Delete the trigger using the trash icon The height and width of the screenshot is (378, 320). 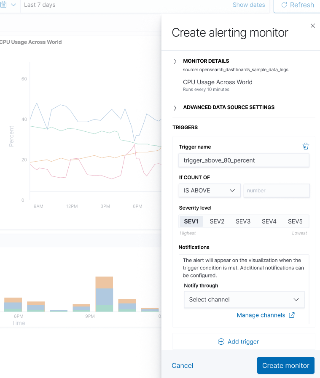[x=305, y=146]
